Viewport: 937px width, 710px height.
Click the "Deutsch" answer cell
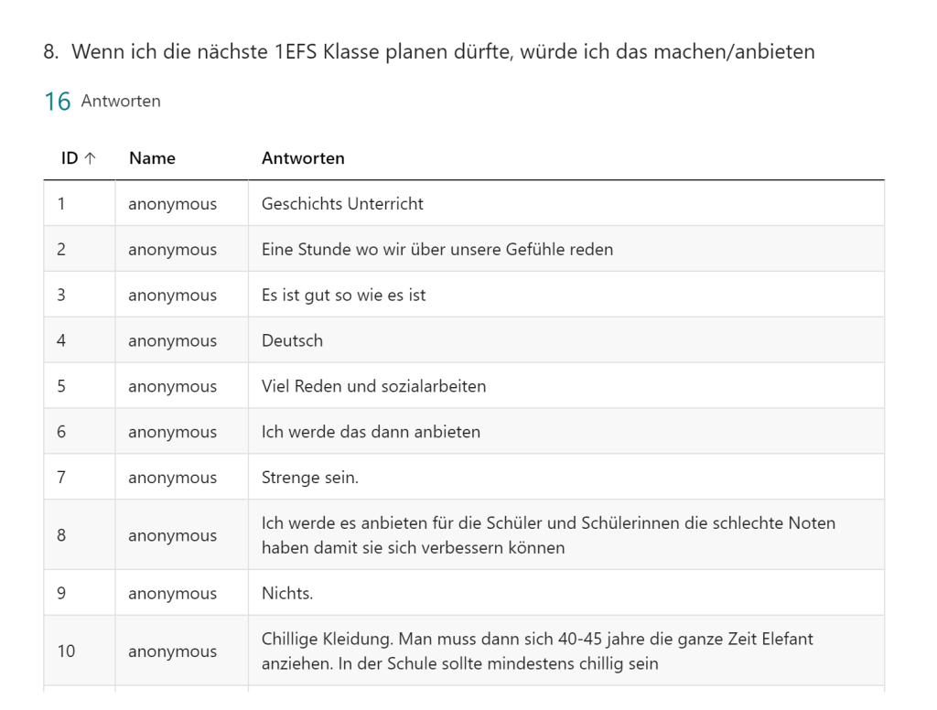[x=292, y=340]
